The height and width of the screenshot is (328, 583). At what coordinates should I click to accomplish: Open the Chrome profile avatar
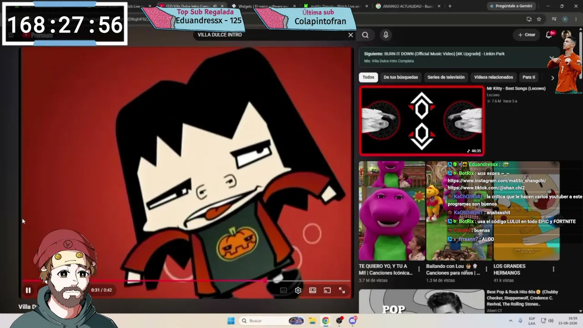click(x=565, y=19)
